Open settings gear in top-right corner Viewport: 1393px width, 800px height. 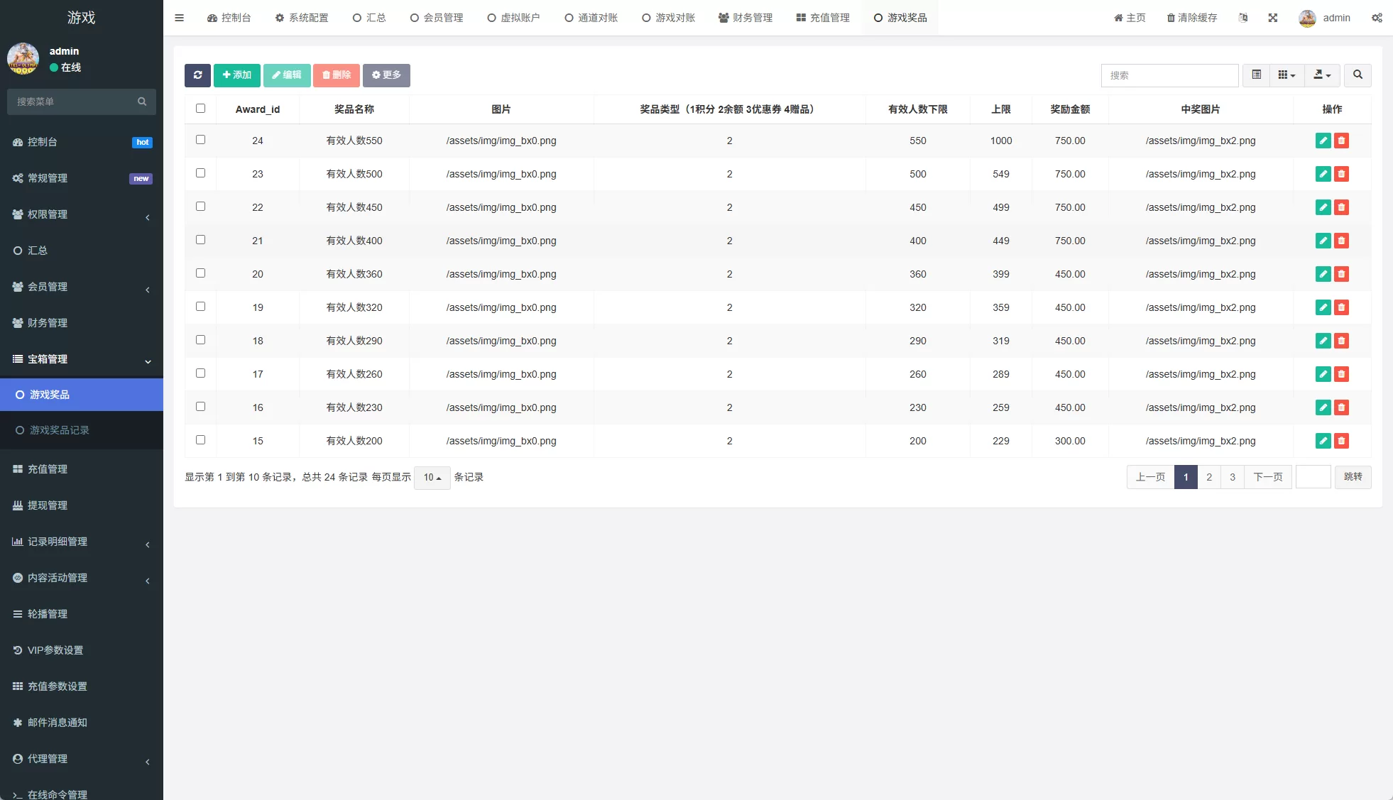[1377, 17]
